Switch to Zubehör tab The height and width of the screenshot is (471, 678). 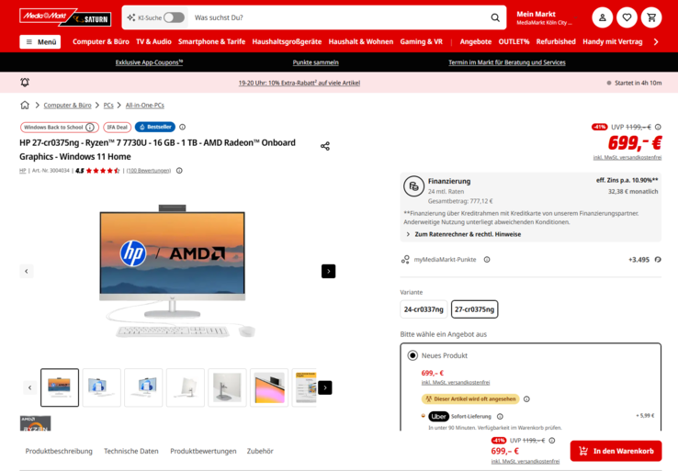pos(260,451)
